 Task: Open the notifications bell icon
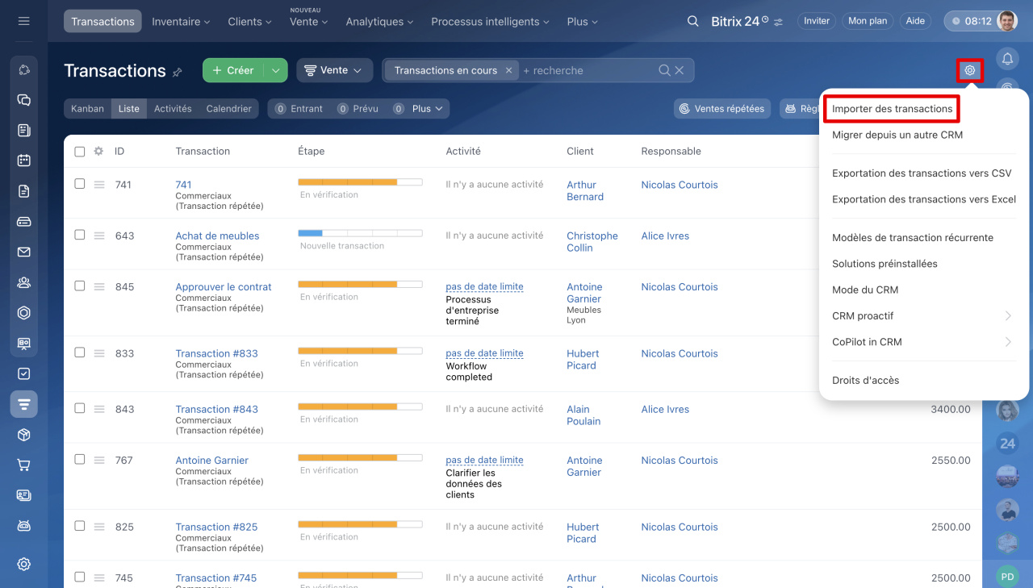click(x=1007, y=58)
